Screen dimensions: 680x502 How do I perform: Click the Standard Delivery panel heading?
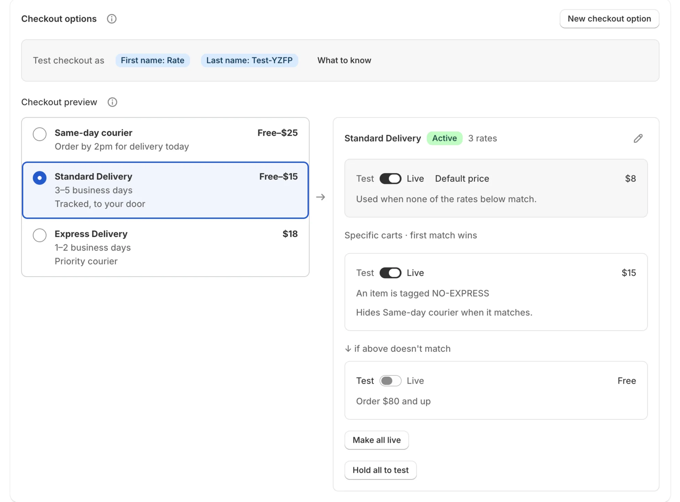pos(383,138)
